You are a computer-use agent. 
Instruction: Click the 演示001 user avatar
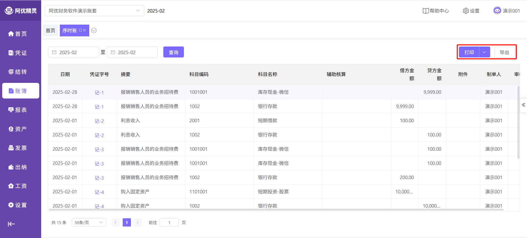pyautogui.click(x=497, y=11)
